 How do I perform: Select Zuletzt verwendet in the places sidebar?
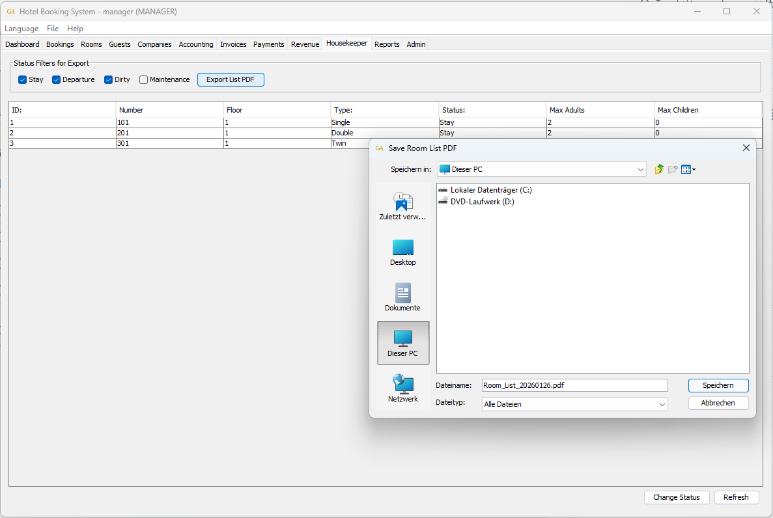click(402, 206)
